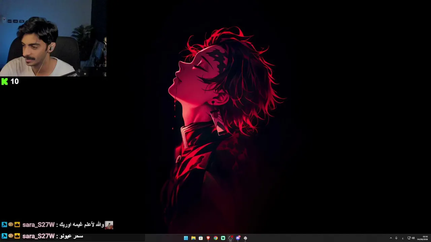Open SteelSeries app from the taskbar
The image size is (431, 242).
[x=245, y=238]
